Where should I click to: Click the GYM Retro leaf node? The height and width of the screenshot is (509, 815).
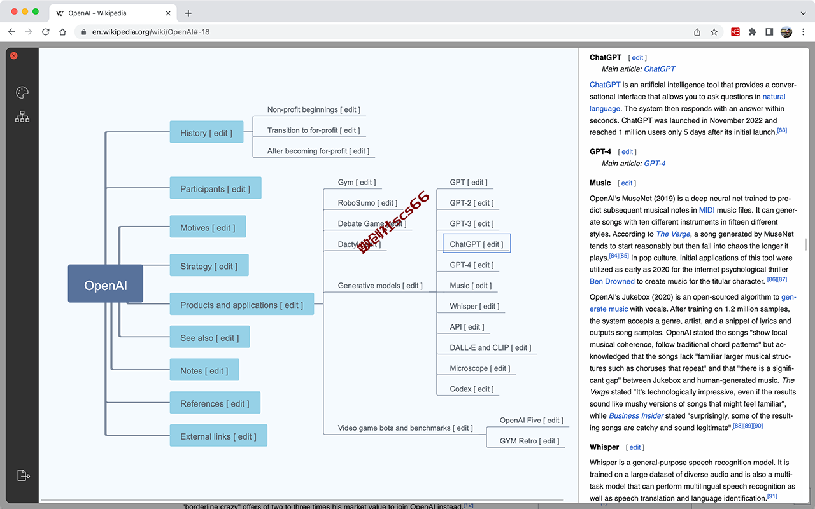[529, 441]
